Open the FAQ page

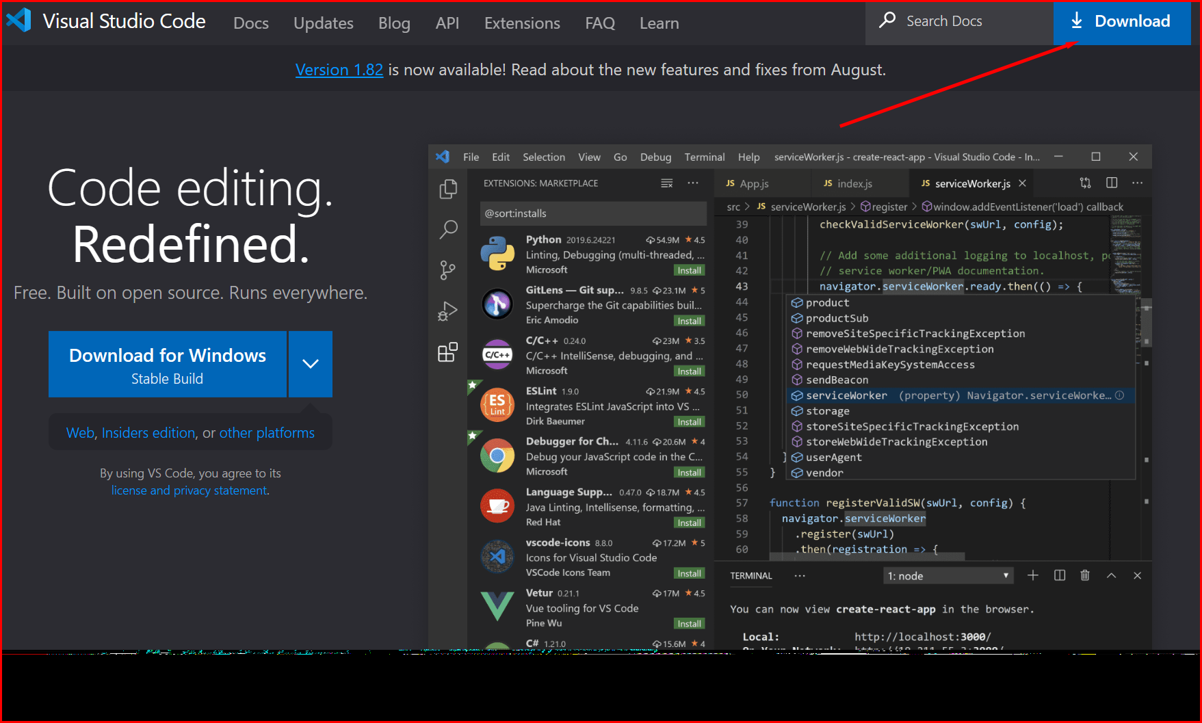click(x=600, y=23)
